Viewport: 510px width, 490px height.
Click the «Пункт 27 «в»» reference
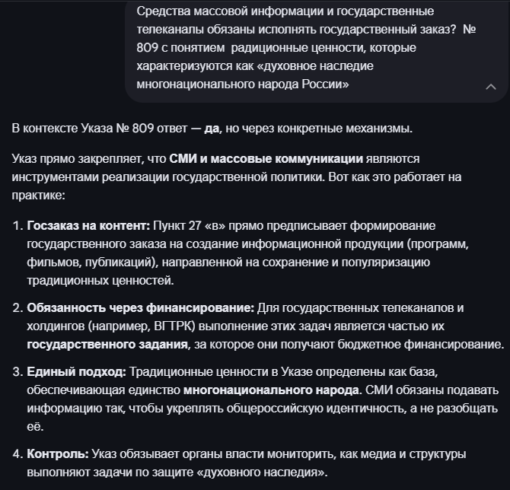tap(187, 226)
